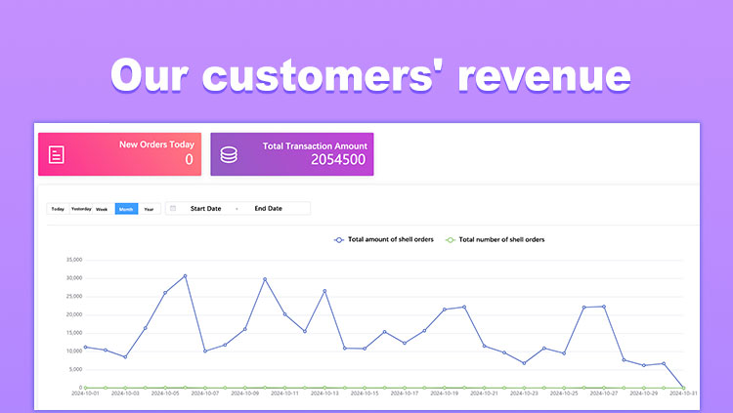733x413 pixels.
Task: Click the Total Transaction Amount coins icon
Action: pyautogui.click(x=228, y=154)
